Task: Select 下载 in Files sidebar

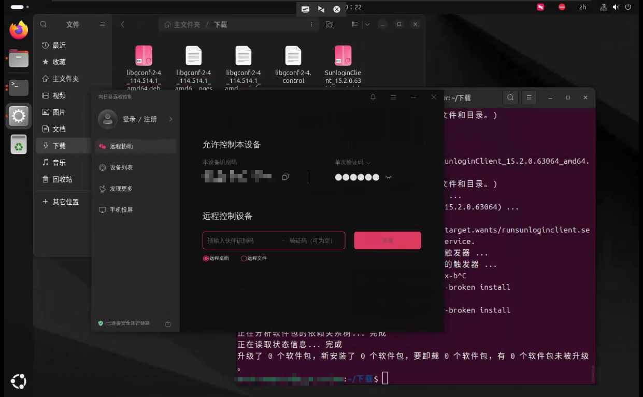Action: (x=64, y=146)
